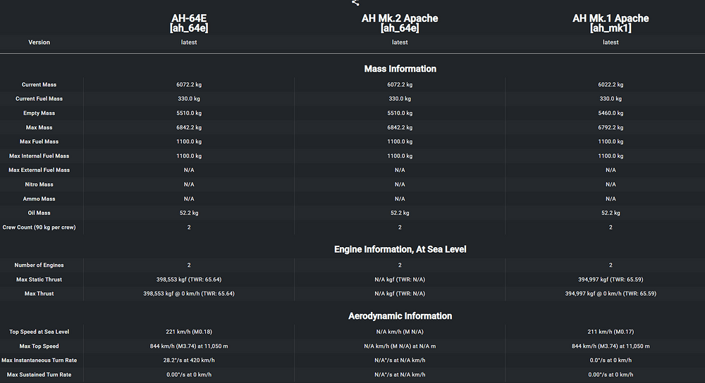Select the AH-64E [ah_64e] column header
The width and height of the screenshot is (705, 383).
coord(189,23)
